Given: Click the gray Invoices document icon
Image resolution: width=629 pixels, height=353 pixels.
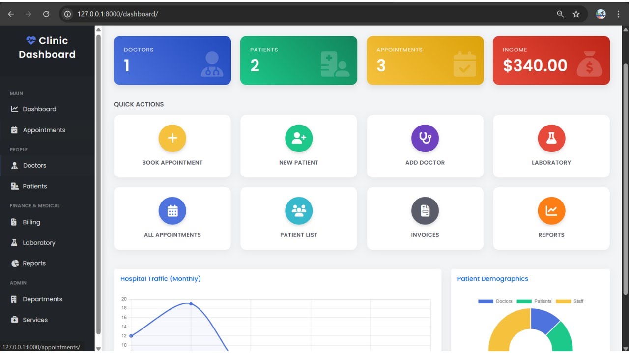Looking at the screenshot, I should click(425, 211).
